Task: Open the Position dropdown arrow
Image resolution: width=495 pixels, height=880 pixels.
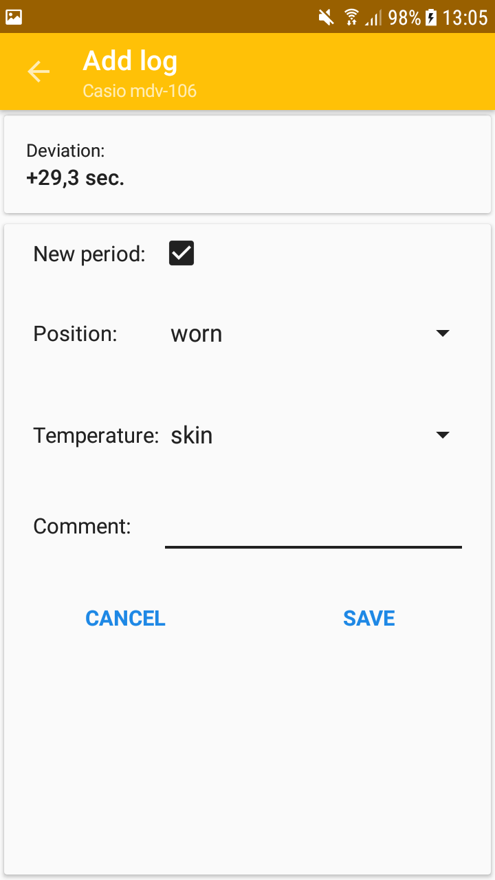Action: click(x=443, y=333)
